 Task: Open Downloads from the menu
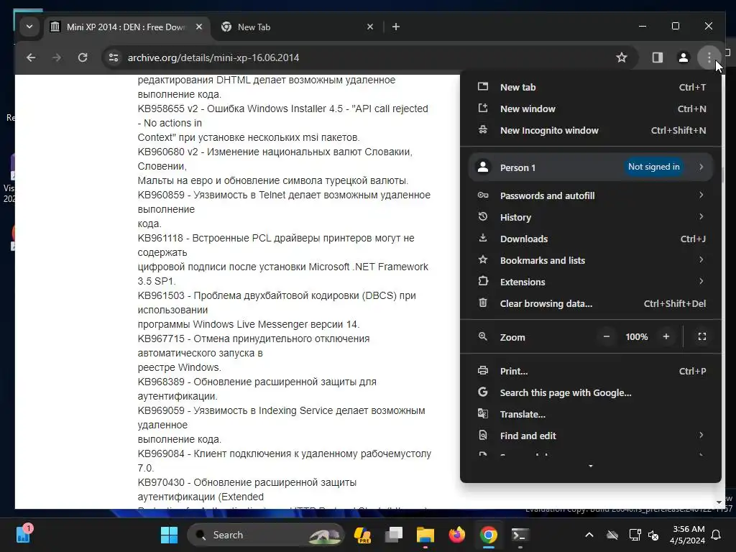click(591, 239)
